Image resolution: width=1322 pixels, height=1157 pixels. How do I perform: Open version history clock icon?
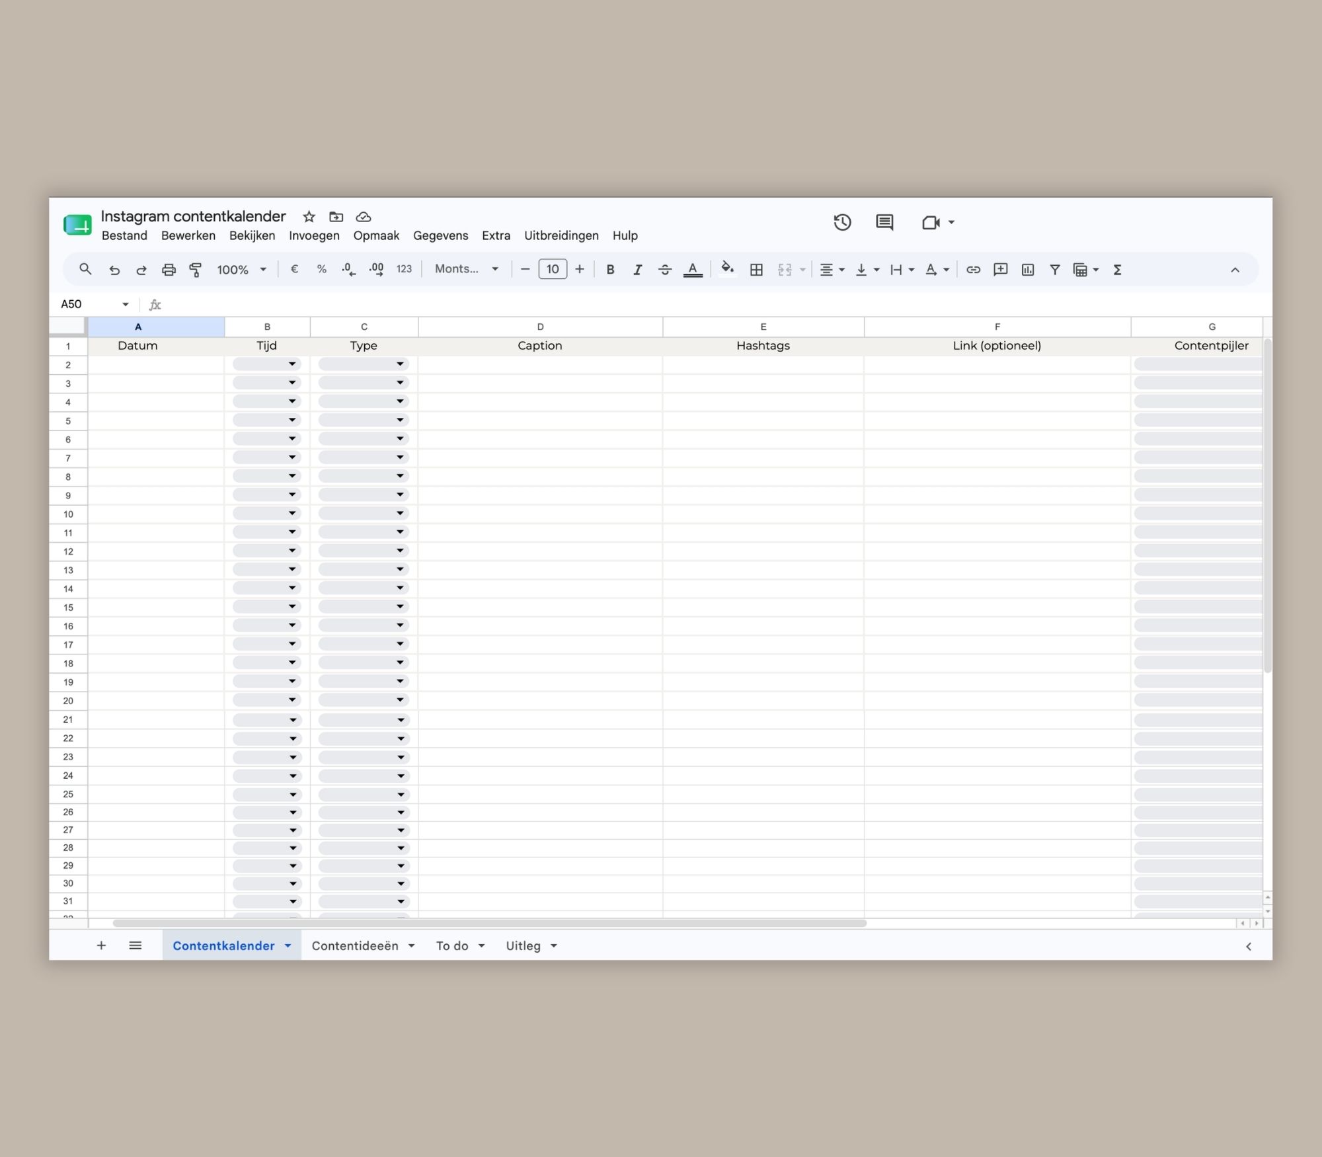click(x=842, y=222)
